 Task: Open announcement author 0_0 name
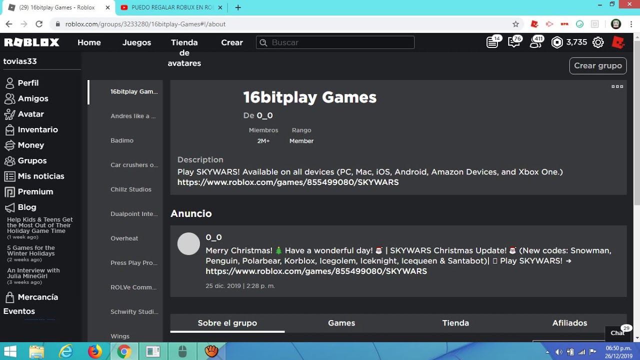213,237
